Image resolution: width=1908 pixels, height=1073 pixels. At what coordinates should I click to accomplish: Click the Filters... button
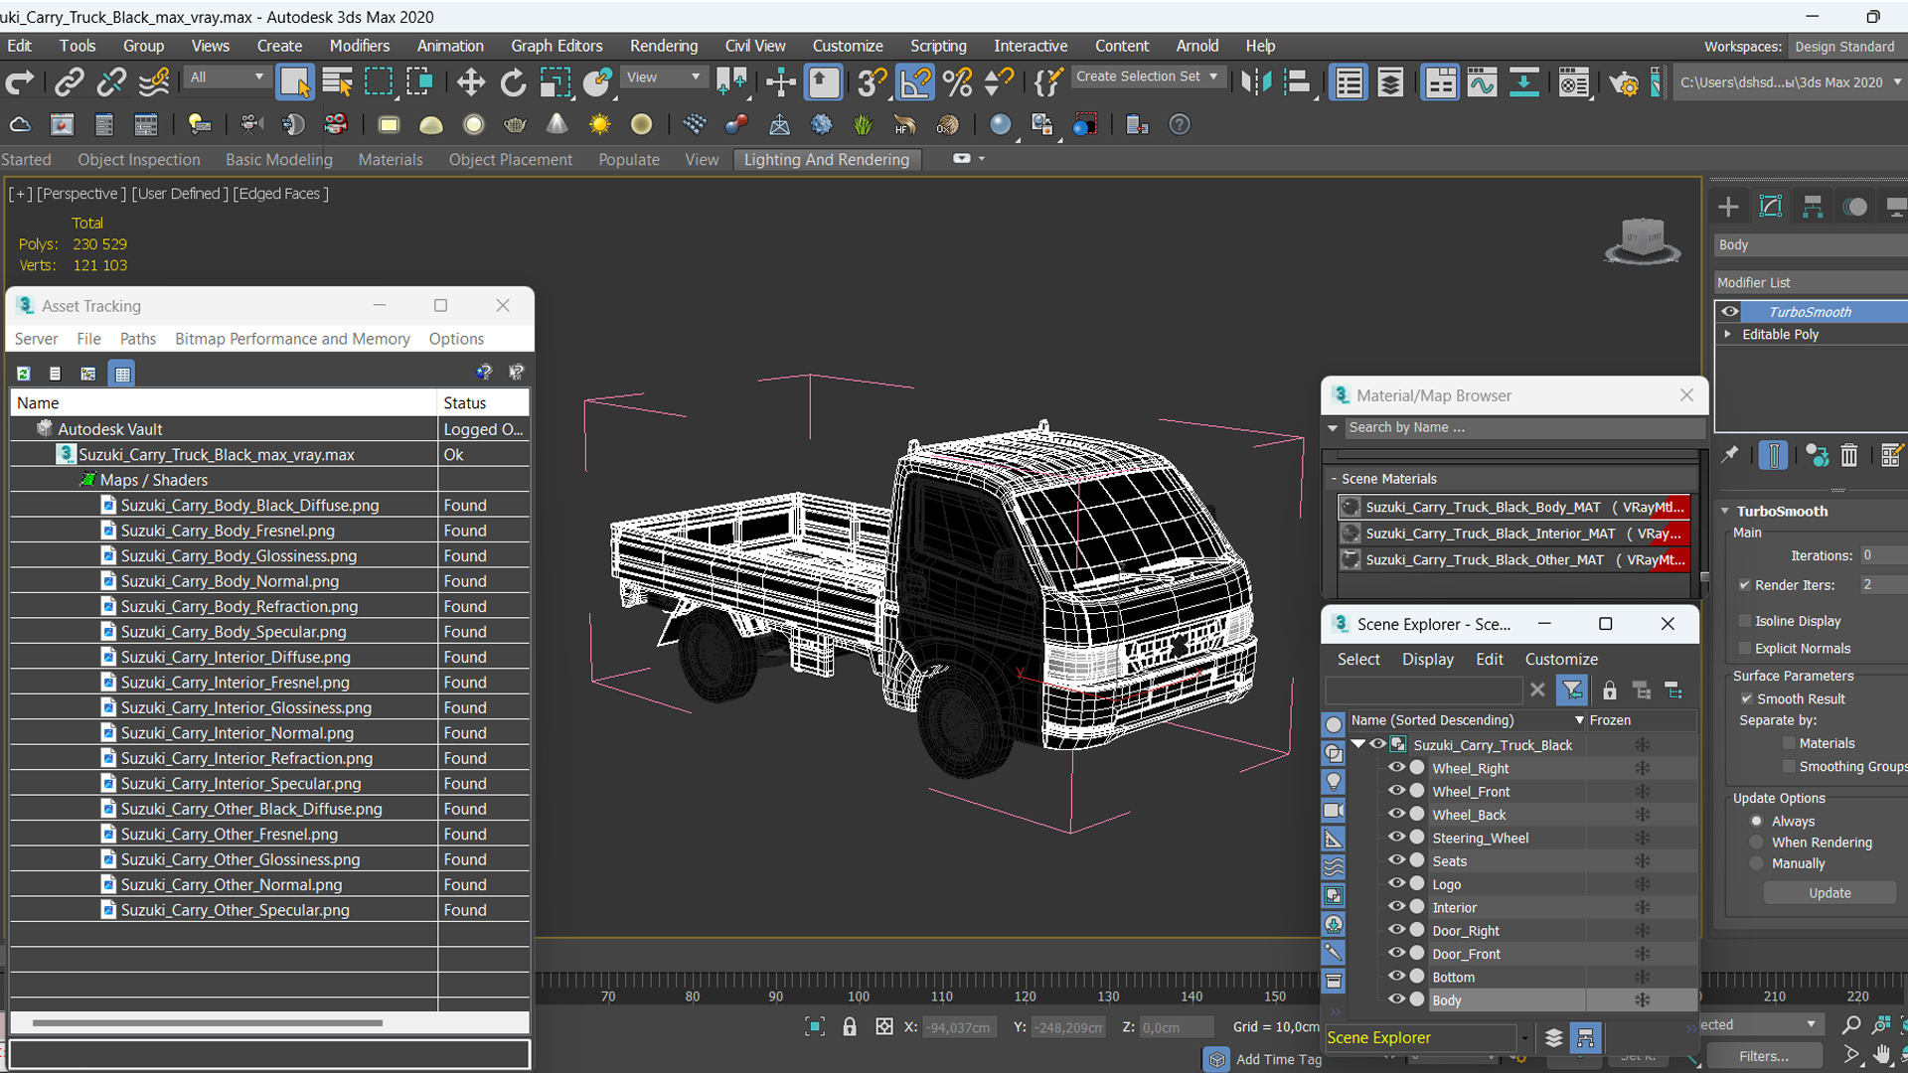pos(1764,1056)
